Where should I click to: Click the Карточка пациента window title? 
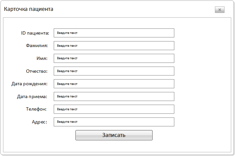click(29, 9)
